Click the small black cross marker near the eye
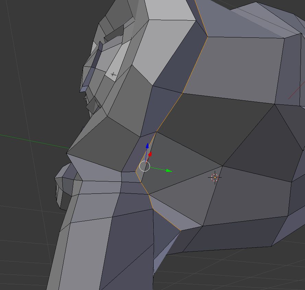 [113, 74]
